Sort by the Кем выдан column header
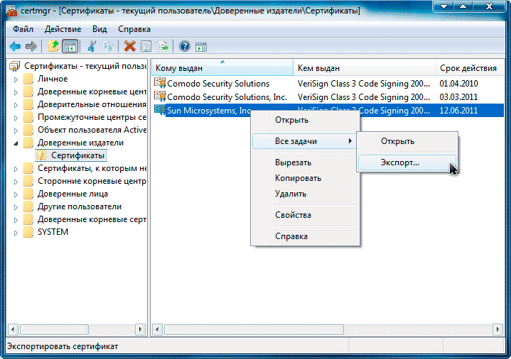 pos(364,67)
